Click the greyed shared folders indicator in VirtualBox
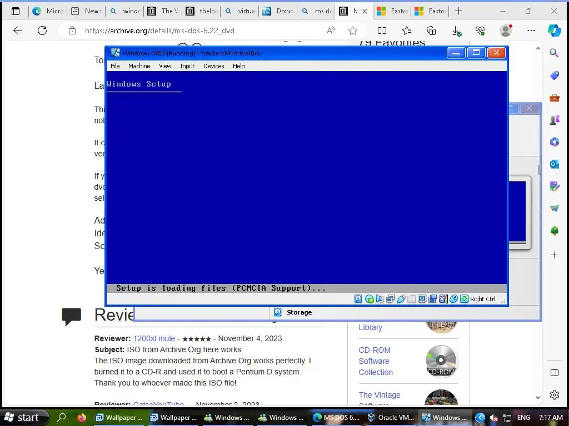The width and height of the screenshot is (569, 426). pyautogui.click(x=412, y=299)
